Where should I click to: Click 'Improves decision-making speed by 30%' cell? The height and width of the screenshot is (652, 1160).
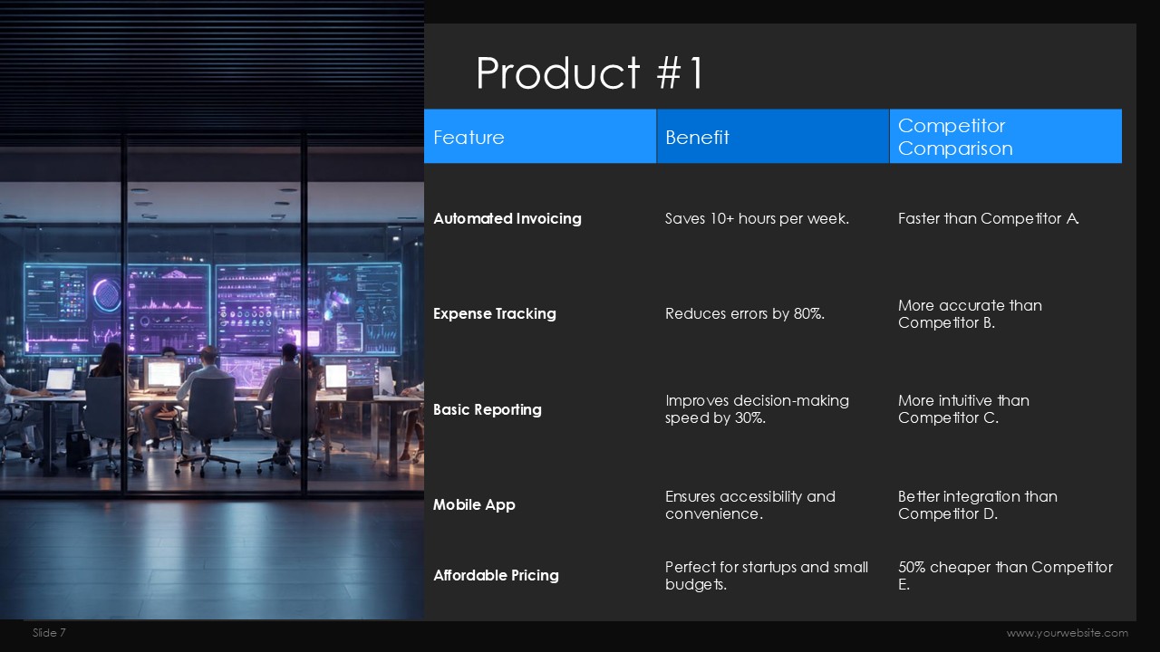pos(757,409)
